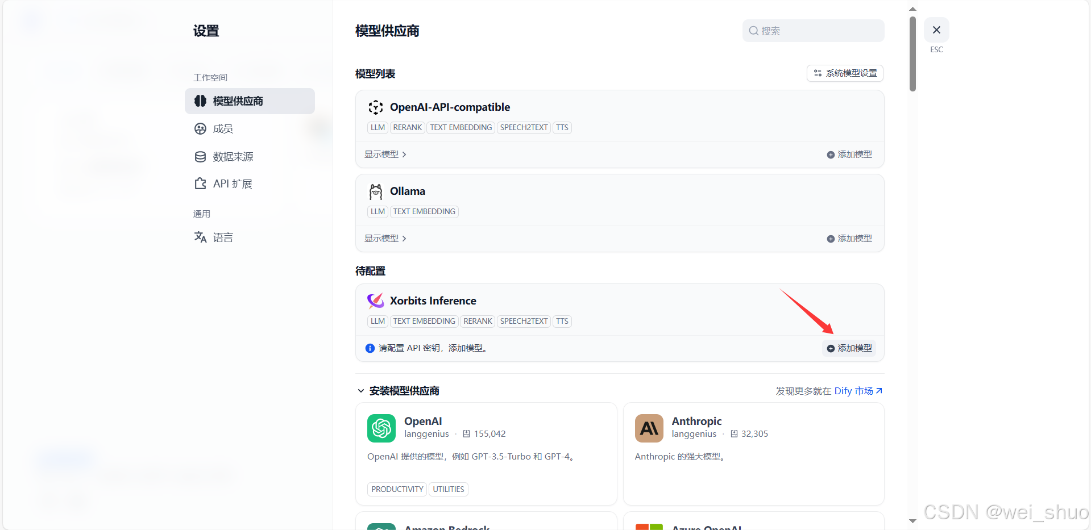1091x530 pixels.
Task: Click the external arrow icon after Dify 市场
Action: (879, 391)
